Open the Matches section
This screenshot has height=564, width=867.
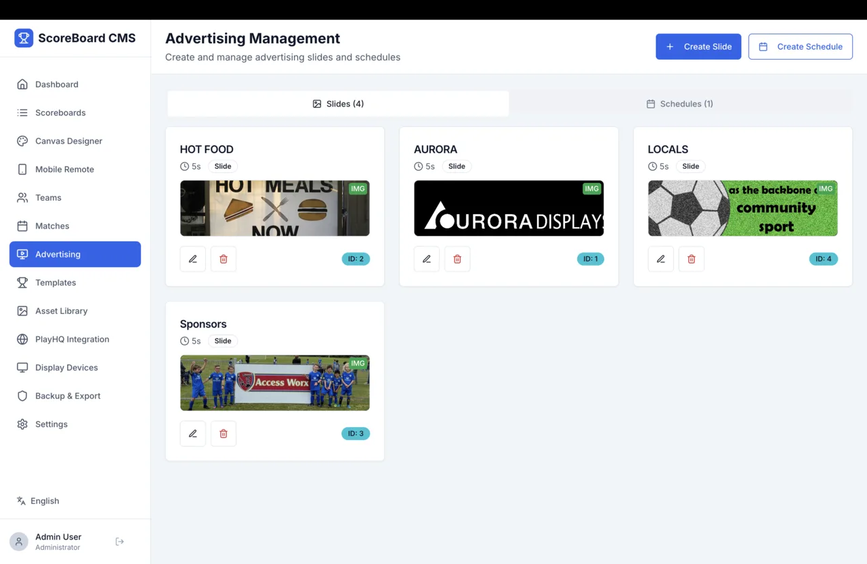tap(52, 226)
